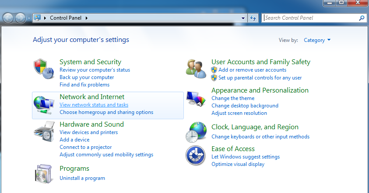Click the Refresh button beside address bar
Image resolution: width=369 pixels, height=193 pixels.
[253, 18]
